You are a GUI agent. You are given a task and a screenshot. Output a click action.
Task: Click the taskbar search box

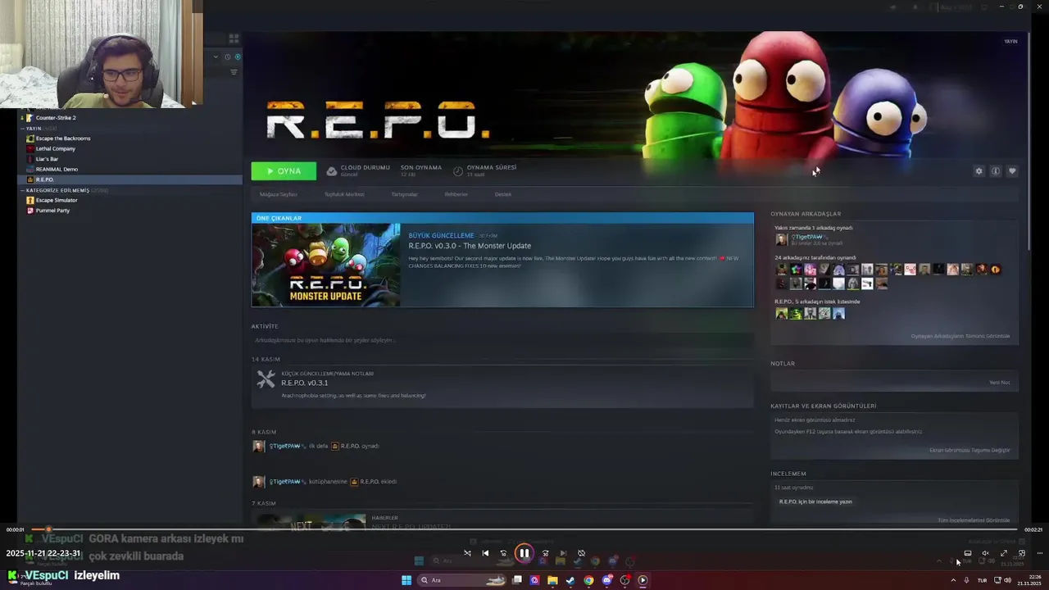click(x=463, y=580)
